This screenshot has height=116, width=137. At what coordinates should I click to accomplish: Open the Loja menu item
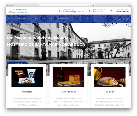[52, 19]
